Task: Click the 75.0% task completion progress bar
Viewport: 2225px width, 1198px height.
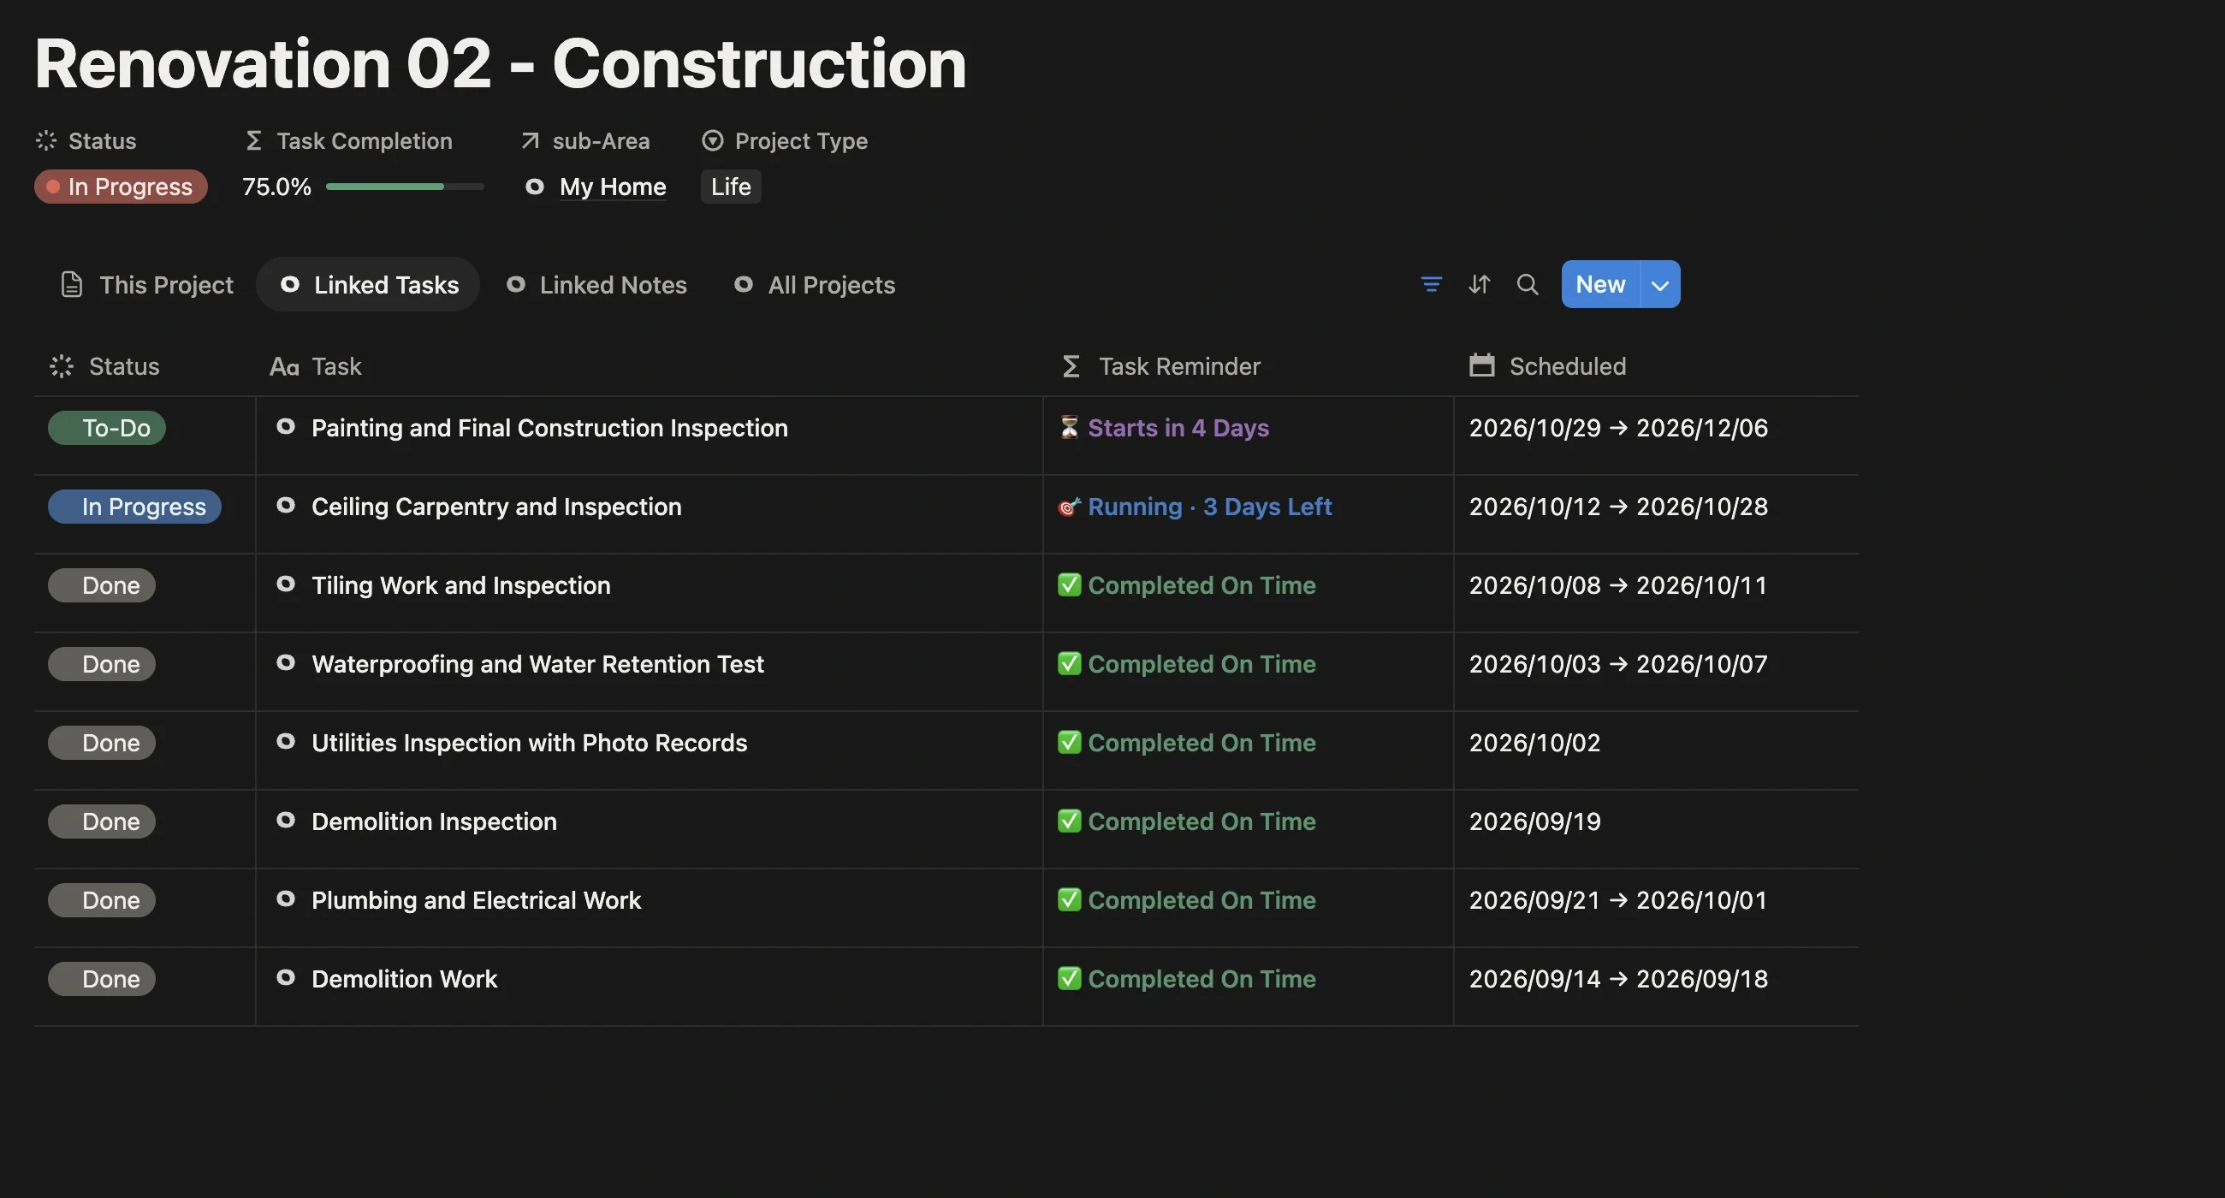Action: [x=404, y=187]
